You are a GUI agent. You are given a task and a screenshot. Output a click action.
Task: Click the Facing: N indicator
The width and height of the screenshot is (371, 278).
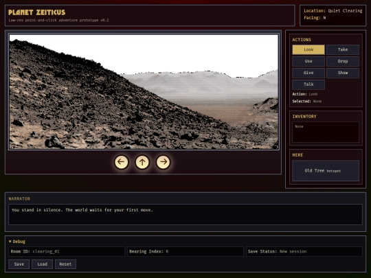click(315, 18)
